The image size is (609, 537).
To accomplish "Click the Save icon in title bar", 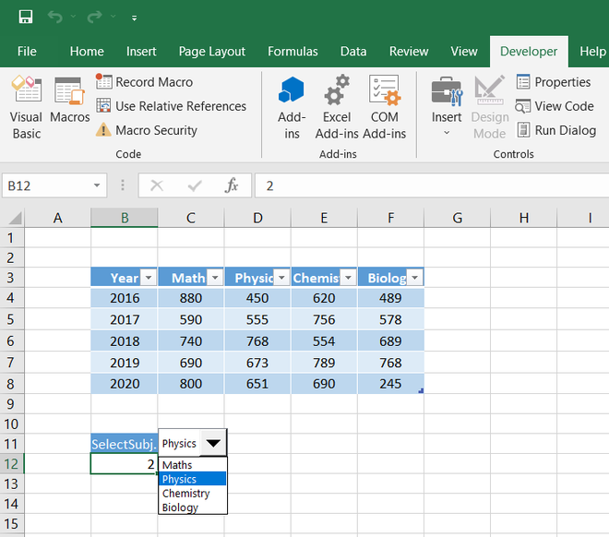I will [26, 17].
